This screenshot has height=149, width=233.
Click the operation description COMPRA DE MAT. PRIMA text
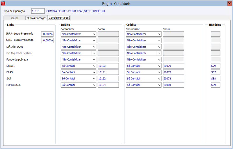75,11
